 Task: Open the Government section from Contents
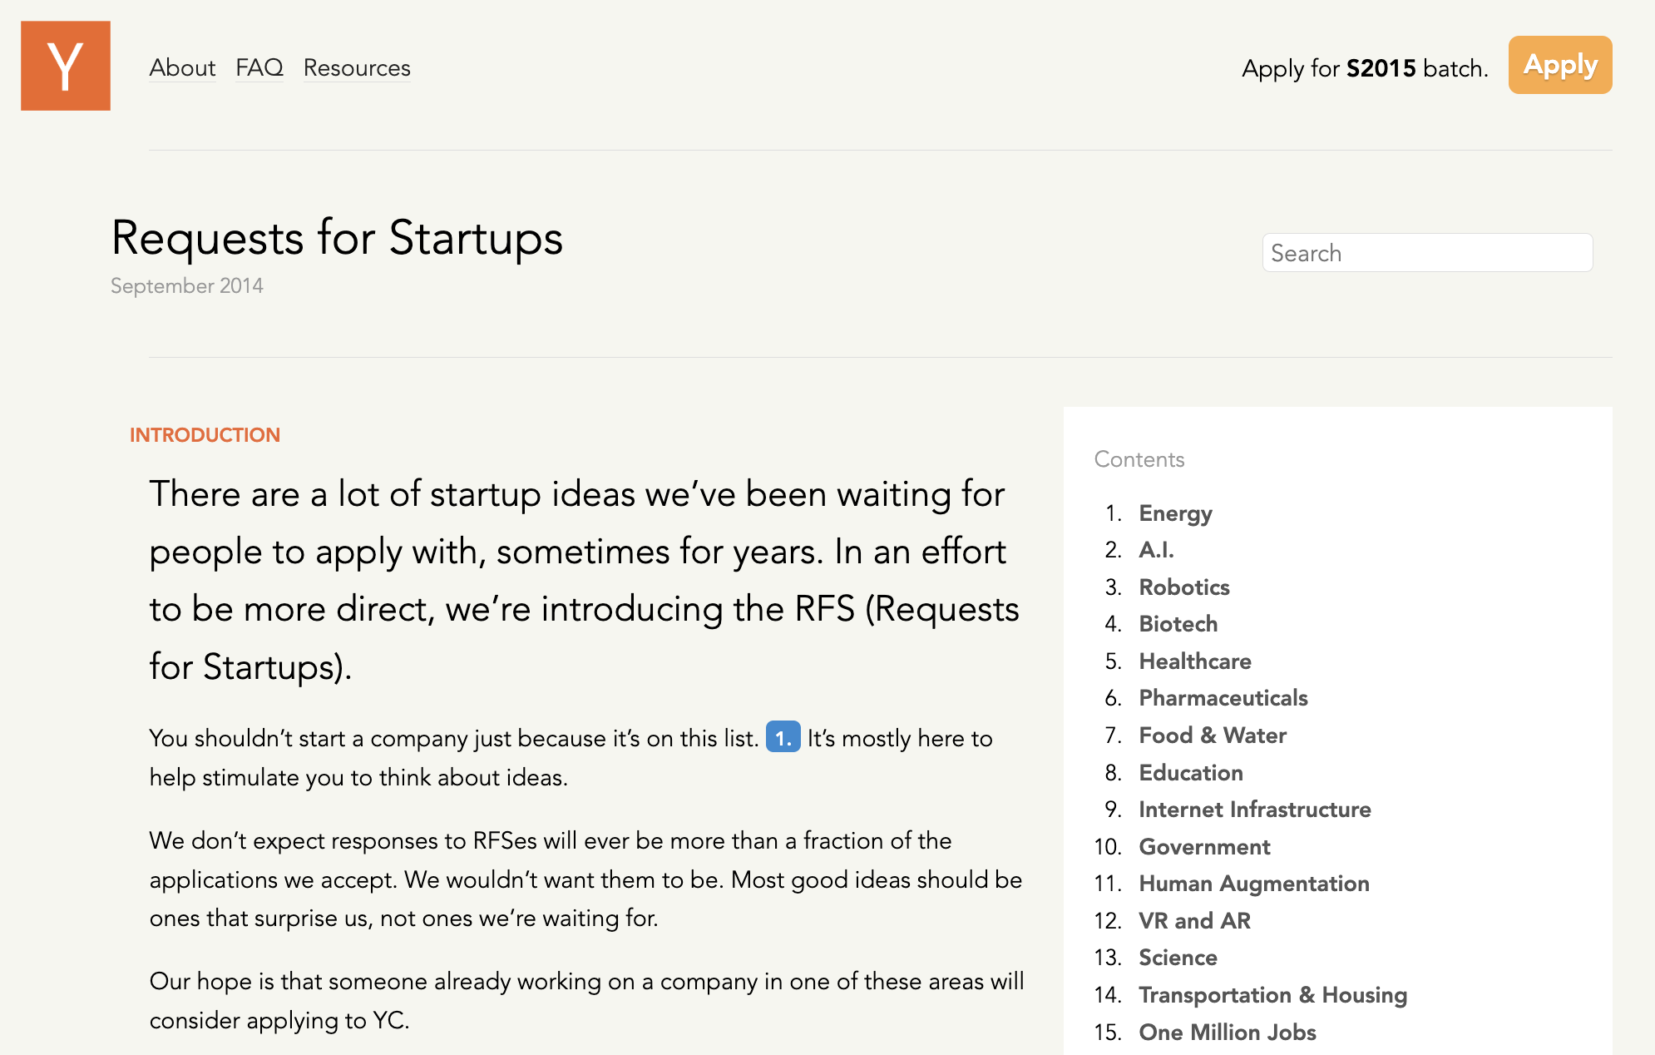click(x=1203, y=846)
